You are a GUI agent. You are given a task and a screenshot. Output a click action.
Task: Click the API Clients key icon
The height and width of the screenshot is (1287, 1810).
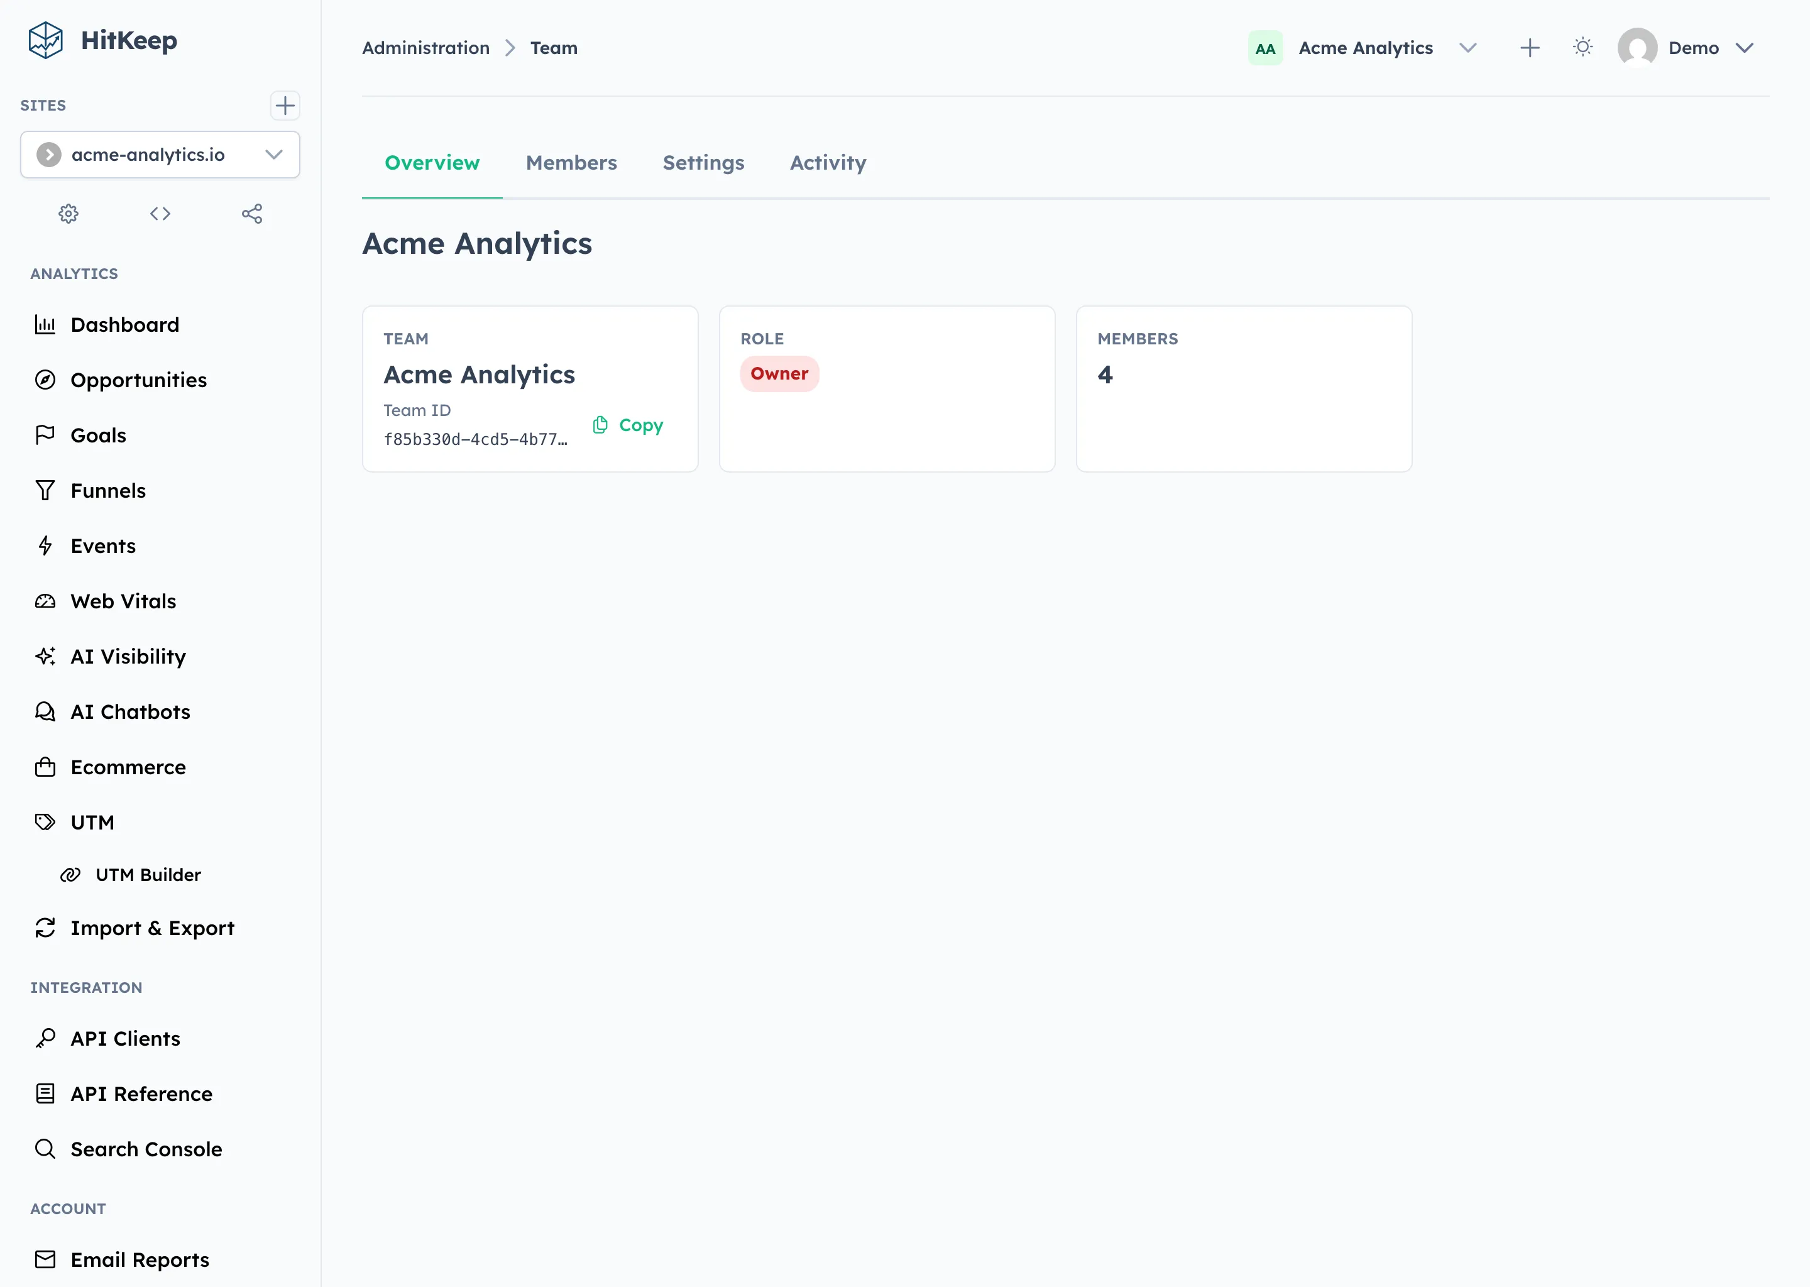point(45,1038)
